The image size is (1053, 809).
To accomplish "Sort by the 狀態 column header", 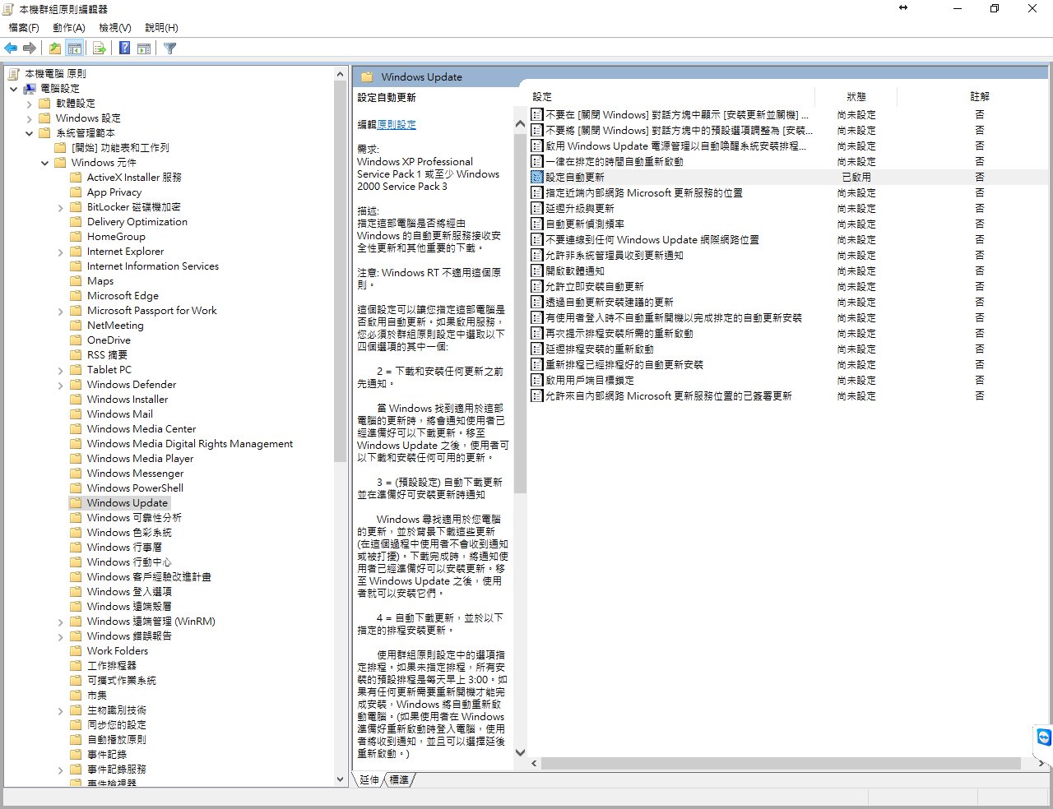I will pos(856,97).
